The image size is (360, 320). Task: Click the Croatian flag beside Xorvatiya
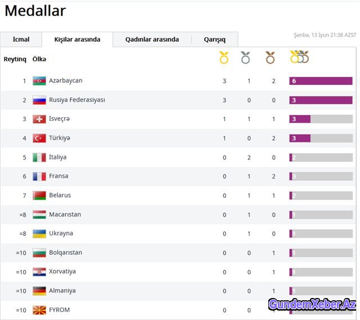tap(39, 272)
